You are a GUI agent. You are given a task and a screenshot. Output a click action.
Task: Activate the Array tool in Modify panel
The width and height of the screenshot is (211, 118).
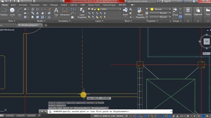click(x=43, y=17)
